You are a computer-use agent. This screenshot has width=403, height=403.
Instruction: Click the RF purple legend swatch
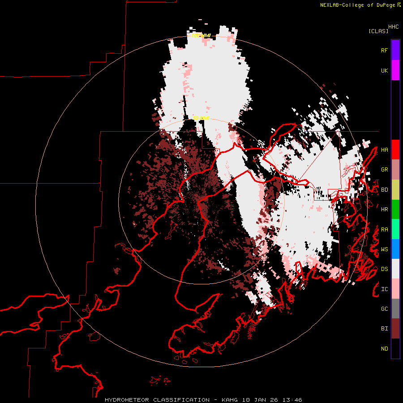[395, 50]
